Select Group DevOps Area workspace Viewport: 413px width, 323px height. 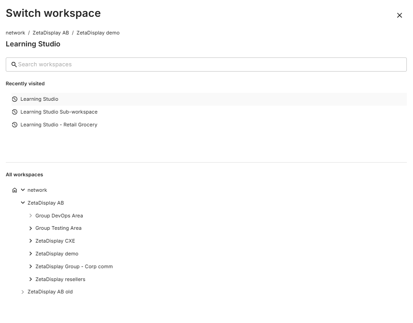59,216
